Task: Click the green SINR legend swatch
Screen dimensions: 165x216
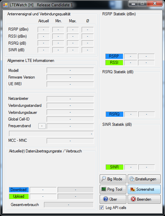Action: (114, 167)
